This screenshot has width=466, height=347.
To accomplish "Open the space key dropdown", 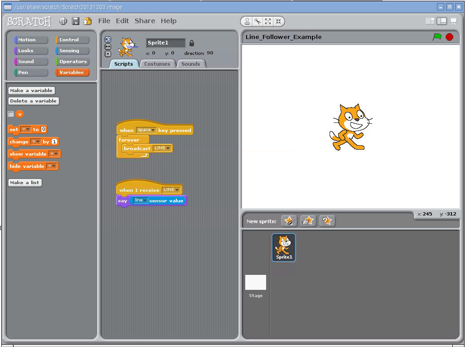I will (146, 130).
